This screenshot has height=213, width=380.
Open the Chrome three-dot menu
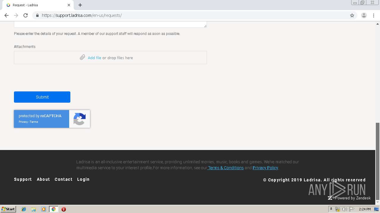click(x=373, y=15)
